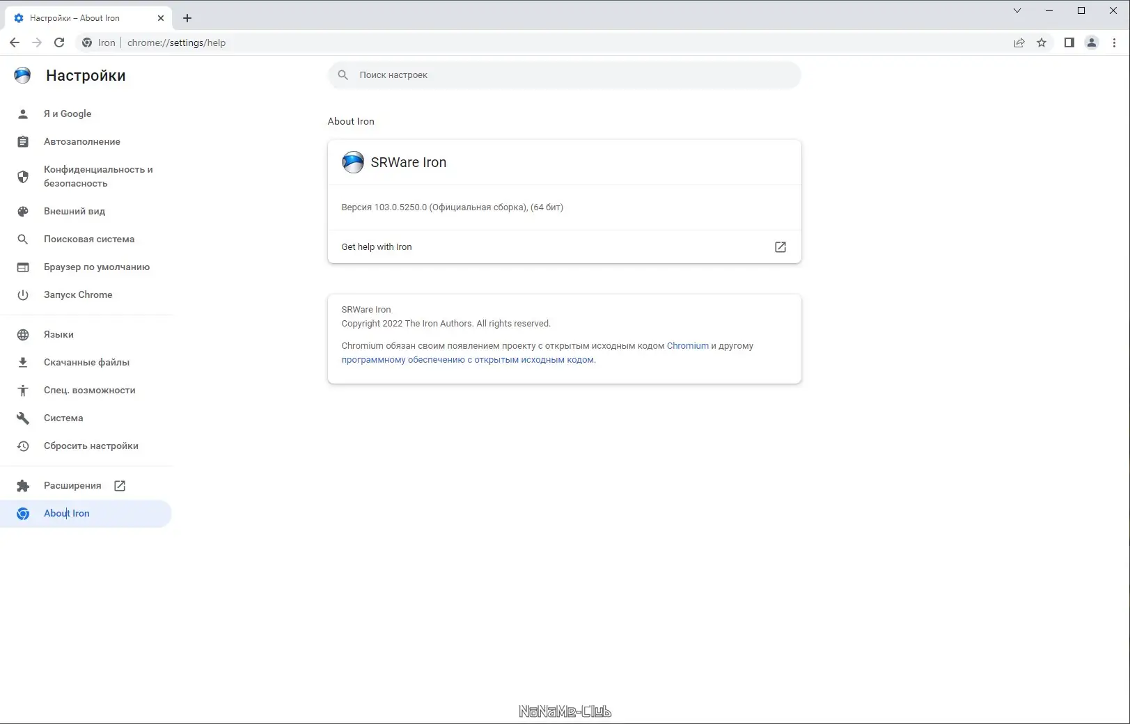Click the power icon beside 'Запуск Chrome'
The image size is (1130, 724).
23,294
